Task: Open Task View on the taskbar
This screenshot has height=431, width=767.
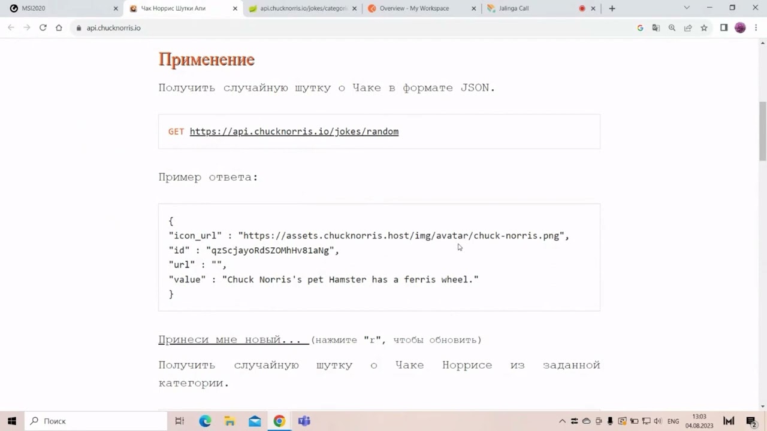Action: point(179,421)
